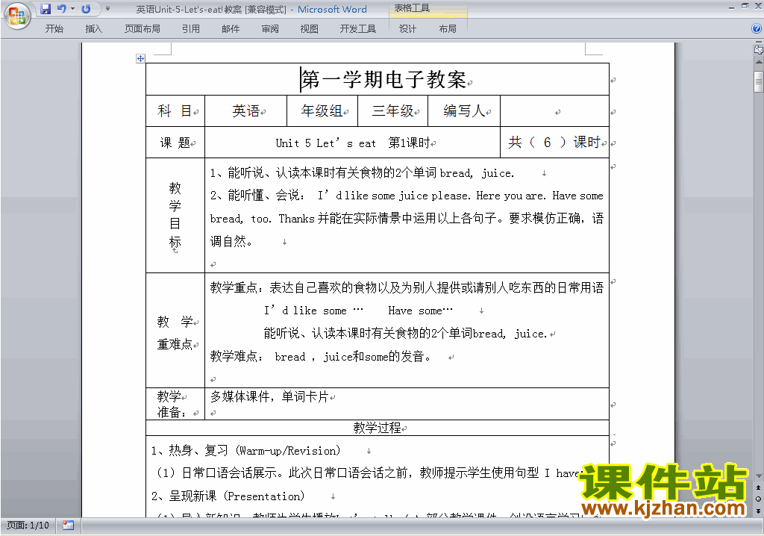Viewport: 764px width, 536px height.
Task: Select the 邮件 tab
Action: pyautogui.click(x=231, y=29)
